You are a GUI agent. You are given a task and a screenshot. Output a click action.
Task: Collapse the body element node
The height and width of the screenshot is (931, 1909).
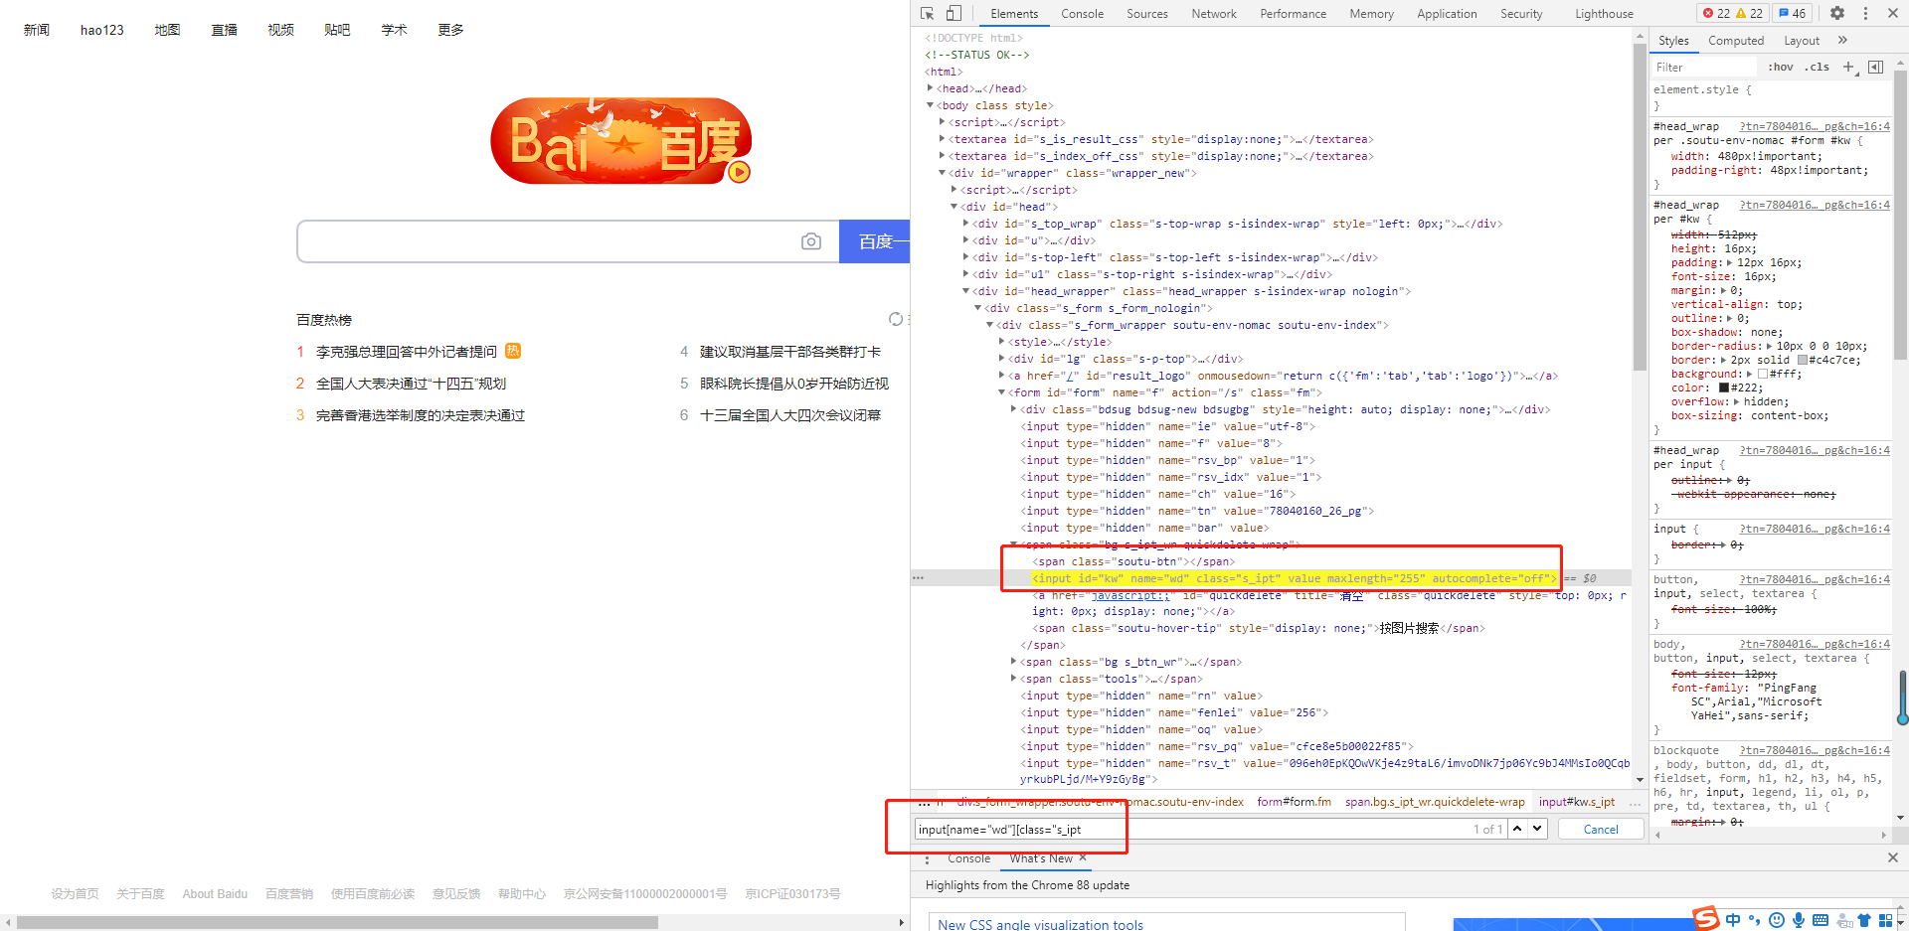click(931, 105)
